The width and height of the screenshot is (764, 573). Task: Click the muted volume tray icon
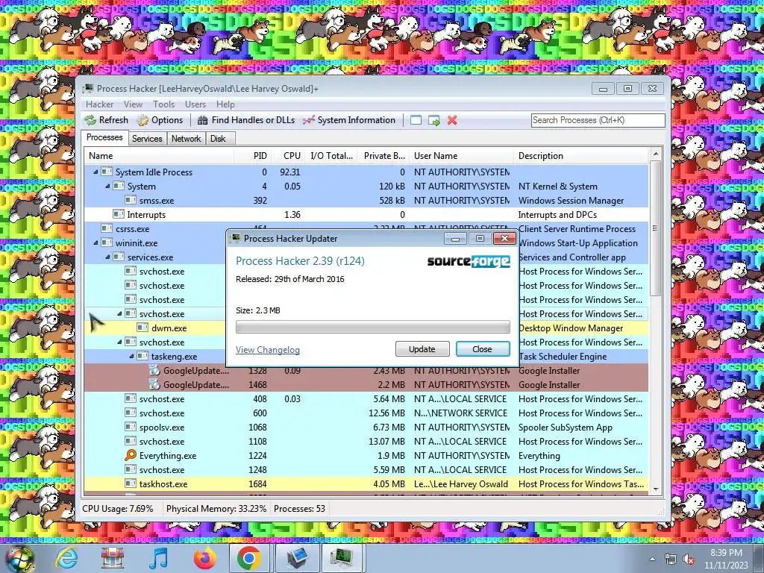(x=689, y=560)
